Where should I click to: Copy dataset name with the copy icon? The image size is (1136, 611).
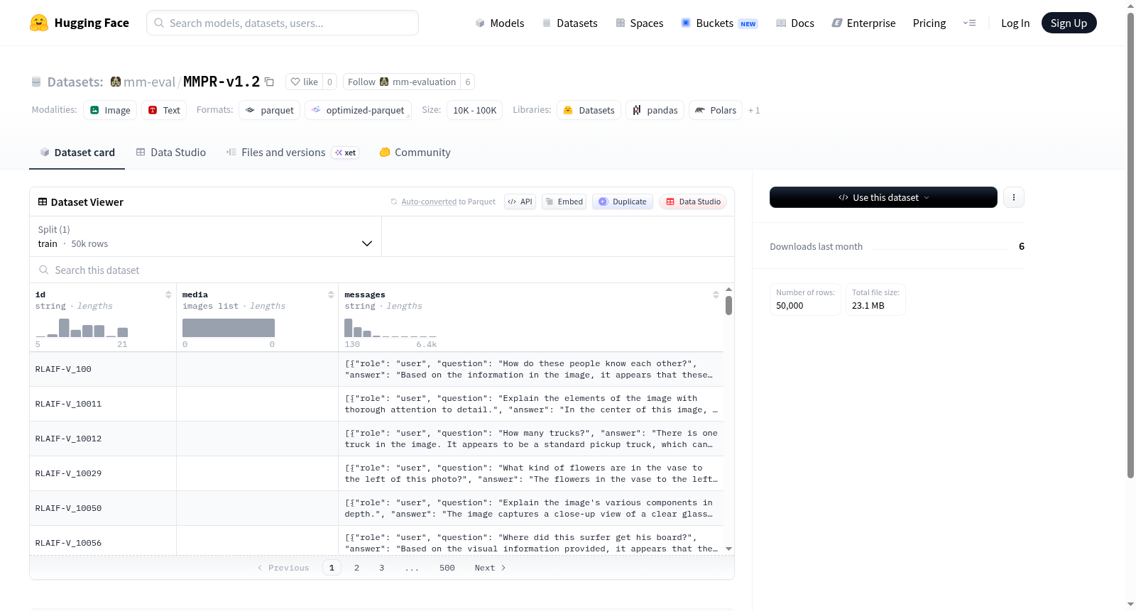point(269,82)
